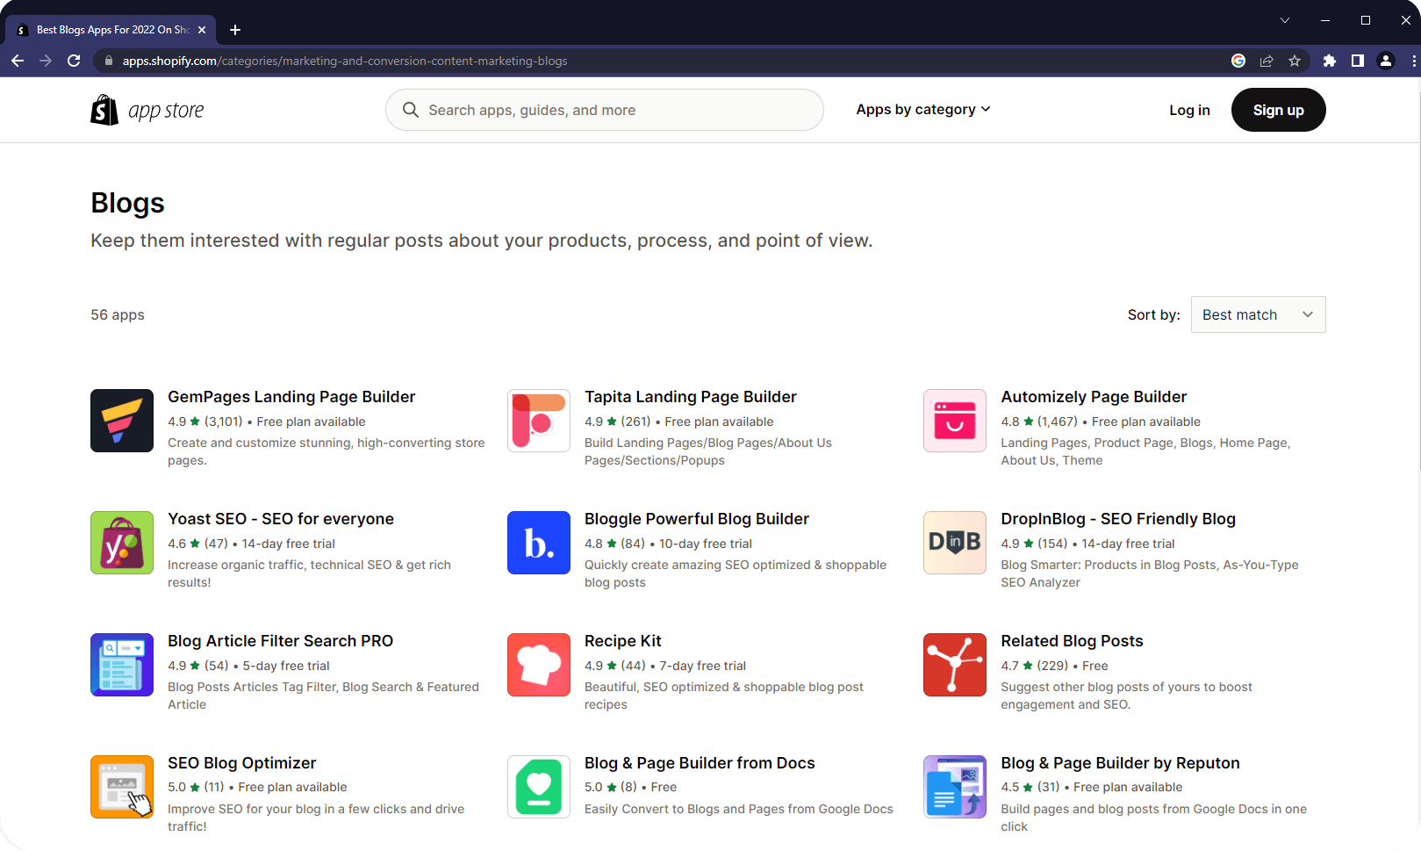The height and width of the screenshot is (851, 1421).
Task: Open Recipe Kit chef hat icon
Action: pyautogui.click(x=539, y=665)
